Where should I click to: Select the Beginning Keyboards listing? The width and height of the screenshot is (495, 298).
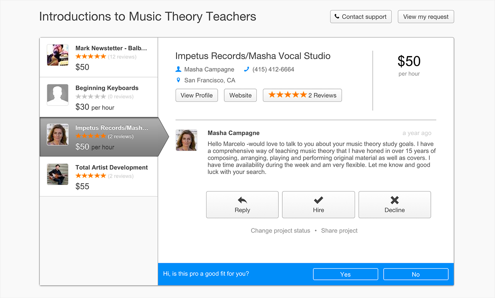[99, 97]
